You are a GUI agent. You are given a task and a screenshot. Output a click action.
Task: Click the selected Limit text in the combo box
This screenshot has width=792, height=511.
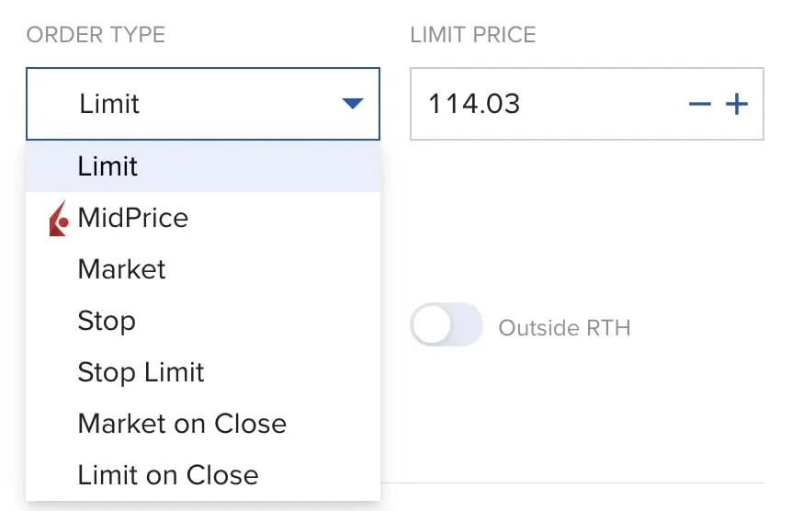tap(109, 104)
